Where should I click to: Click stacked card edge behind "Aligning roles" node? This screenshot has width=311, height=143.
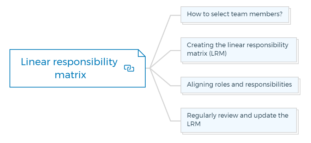coord(299,87)
